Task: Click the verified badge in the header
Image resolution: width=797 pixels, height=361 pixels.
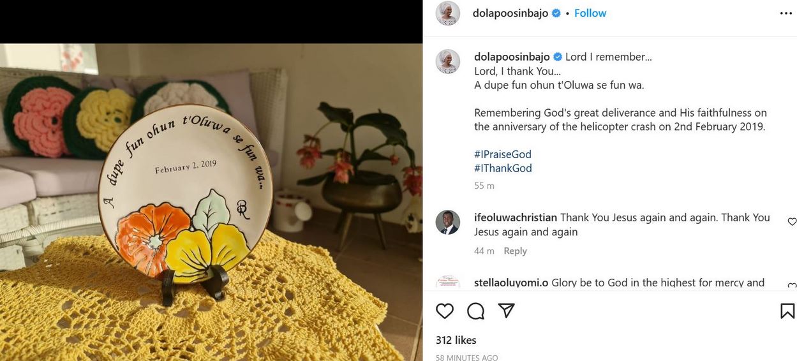Action: [x=556, y=13]
